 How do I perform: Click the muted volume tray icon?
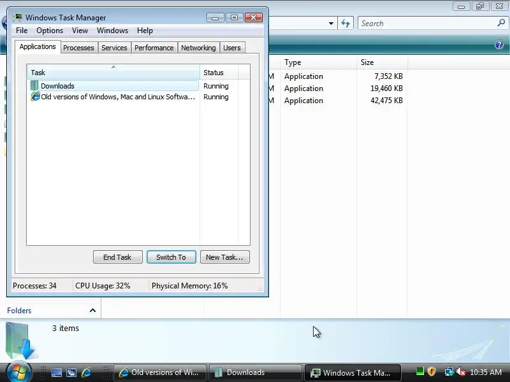(x=460, y=372)
